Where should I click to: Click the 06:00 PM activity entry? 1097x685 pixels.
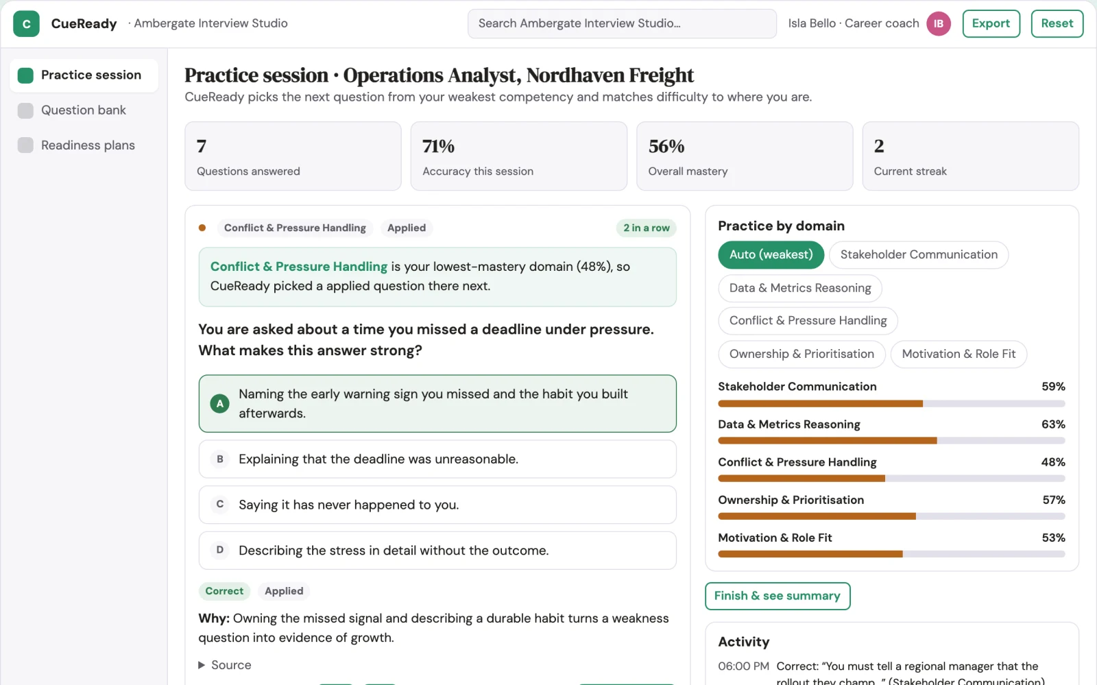(x=891, y=673)
